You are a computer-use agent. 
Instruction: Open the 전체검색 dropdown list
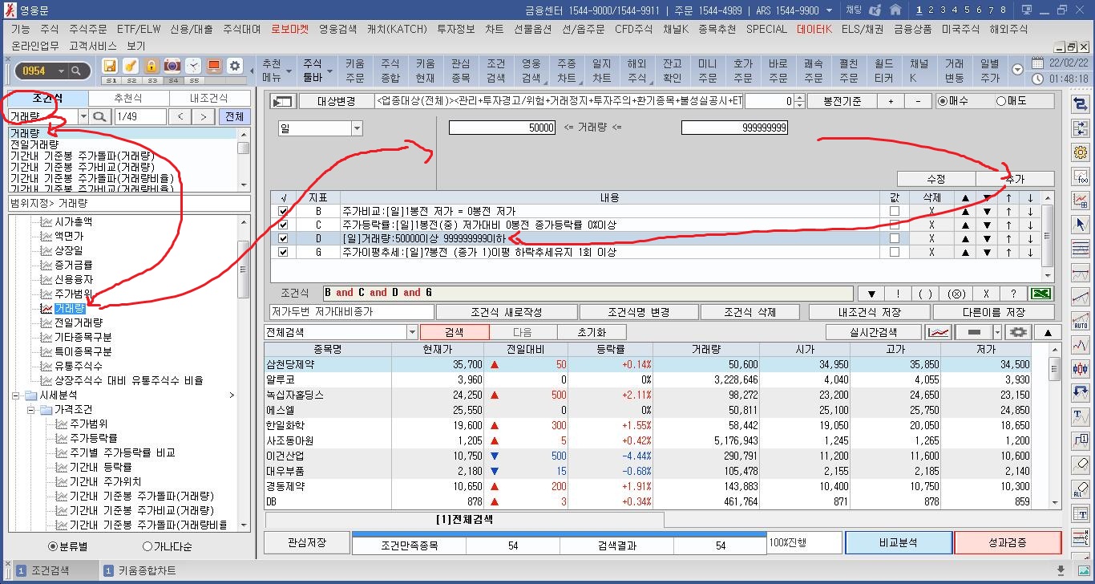[x=412, y=332]
